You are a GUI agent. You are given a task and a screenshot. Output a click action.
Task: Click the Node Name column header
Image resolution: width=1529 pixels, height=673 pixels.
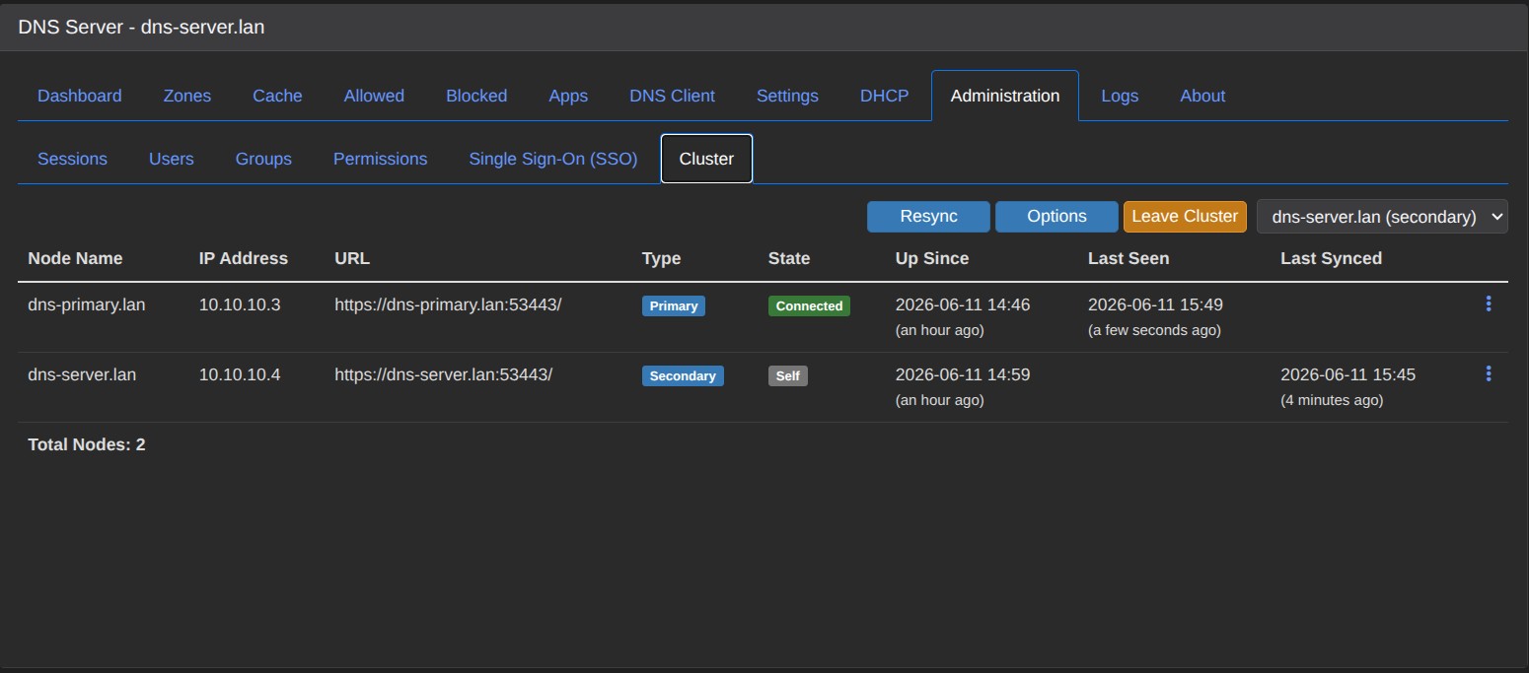click(75, 258)
